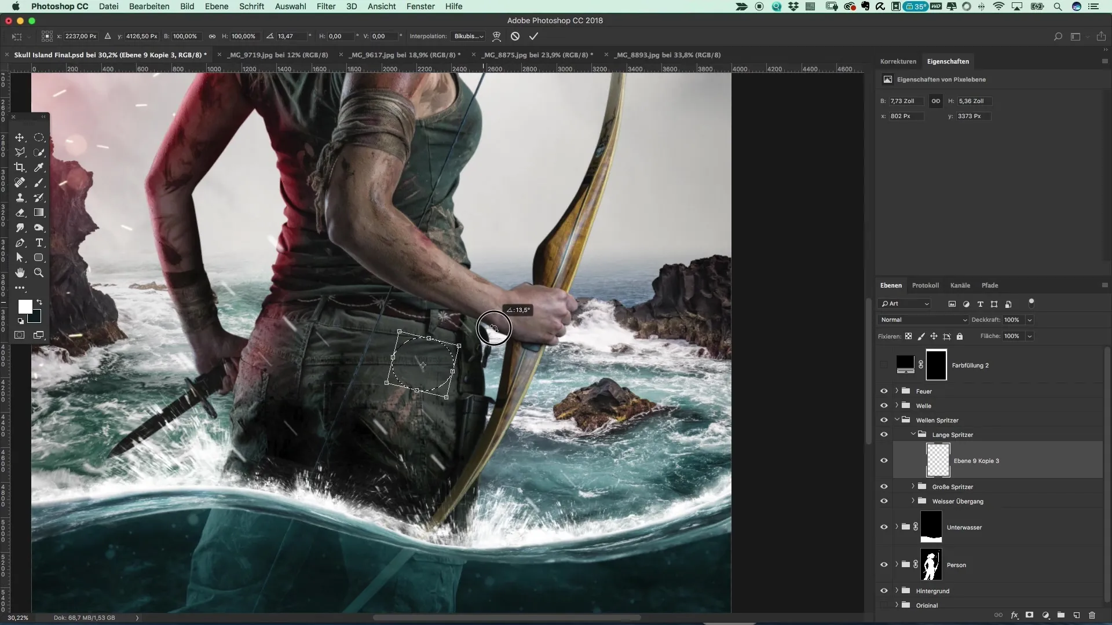The width and height of the screenshot is (1112, 625).
Task: Select the Smudge tool
Action: tap(20, 227)
